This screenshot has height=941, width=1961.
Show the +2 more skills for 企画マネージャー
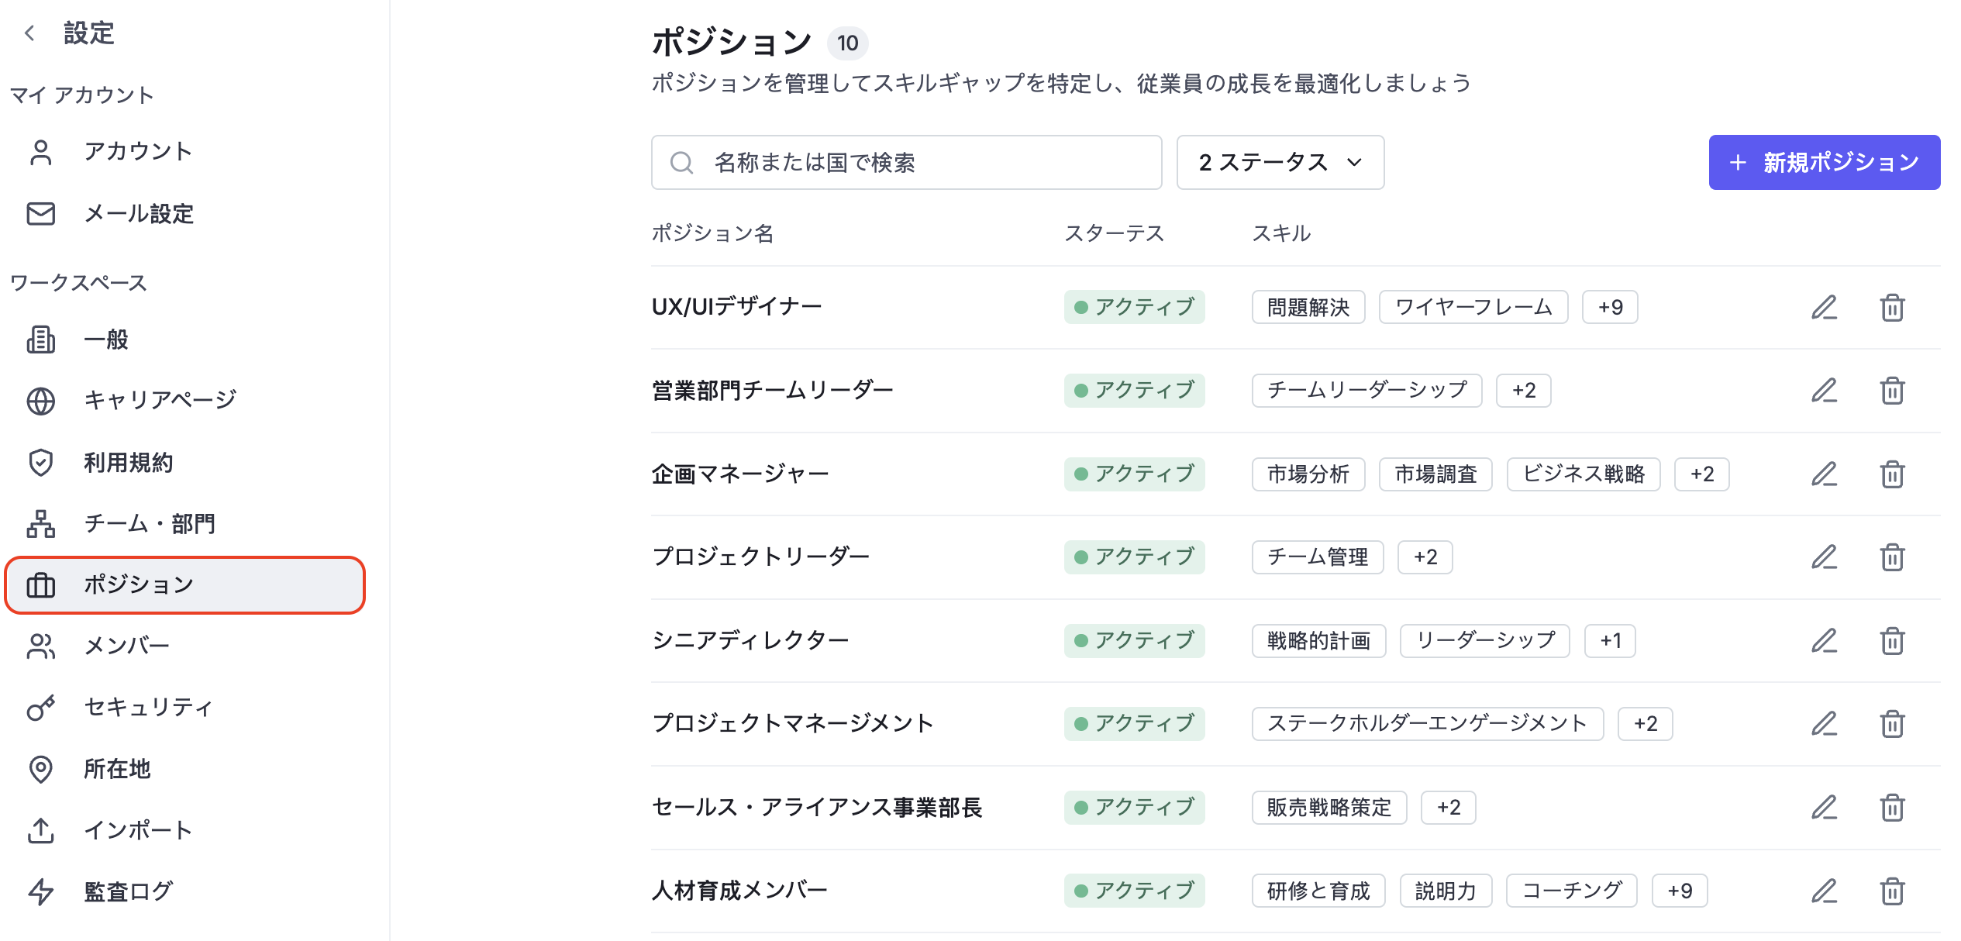(x=1701, y=474)
